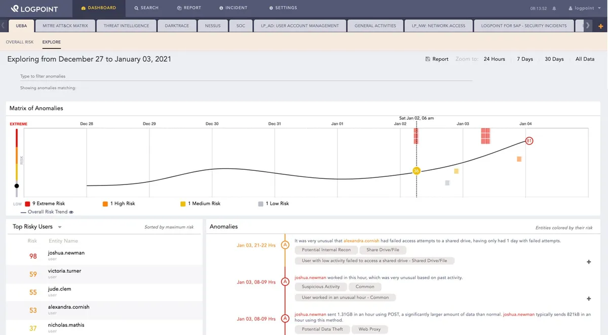The image size is (608, 335).
Task: Click the filter anomalies input field
Action: pos(246,76)
